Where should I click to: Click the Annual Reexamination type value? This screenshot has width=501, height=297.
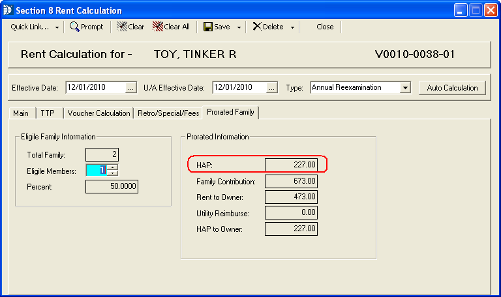coord(346,87)
